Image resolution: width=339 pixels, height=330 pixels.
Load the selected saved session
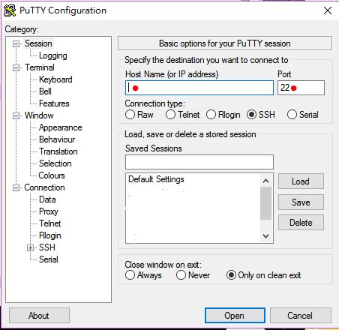point(301,181)
